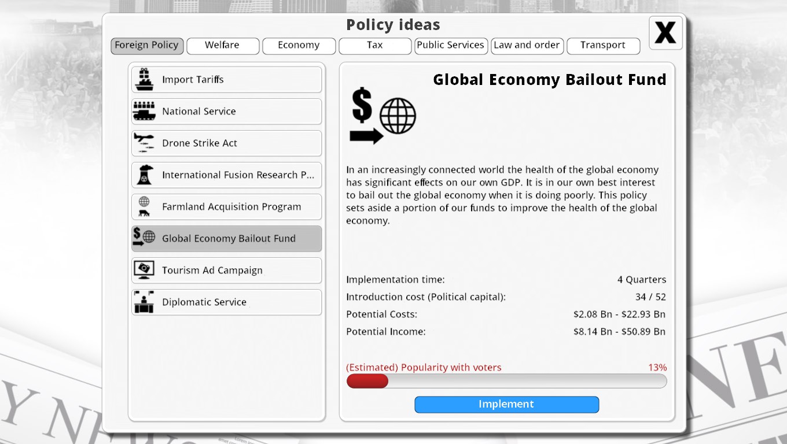The height and width of the screenshot is (444, 787).
Task: Click the large dollar-globe policy icon
Action: click(x=383, y=116)
